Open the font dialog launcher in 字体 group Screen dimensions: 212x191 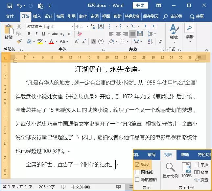coord(103,50)
